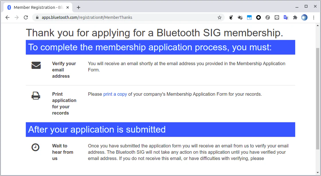Image resolution: width=321 pixels, height=176 pixels.
Task: Click the 'You will receive an email shortly' paragraph
Action: click(x=187, y=67)
